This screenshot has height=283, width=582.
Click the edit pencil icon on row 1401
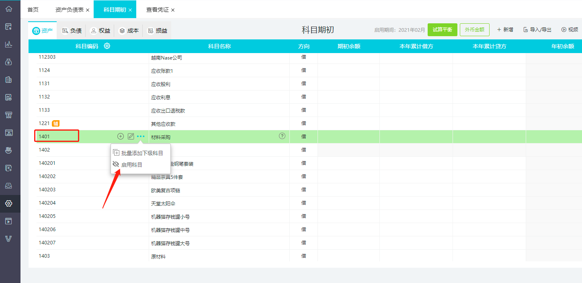click(x=131, y=136)
